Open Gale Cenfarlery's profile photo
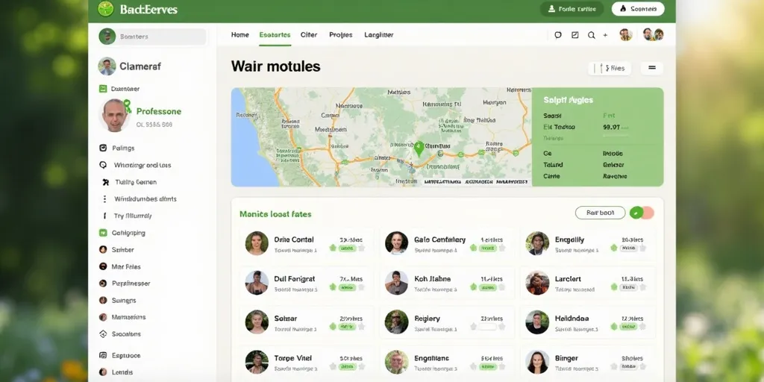Image resolution: width=764 pixels, height=382 pixels. 396,242
